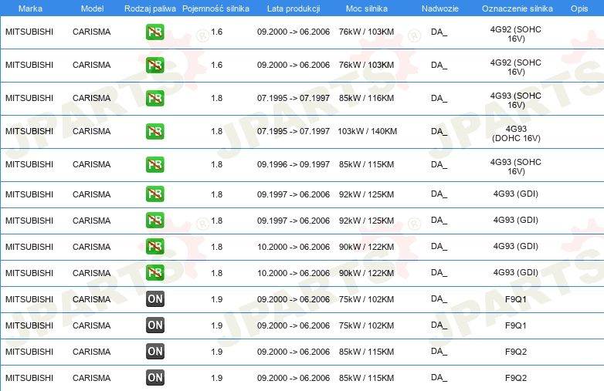Select the 4G93 (DOHC 16V) engine code cell
604x391 pixels.
516,133
